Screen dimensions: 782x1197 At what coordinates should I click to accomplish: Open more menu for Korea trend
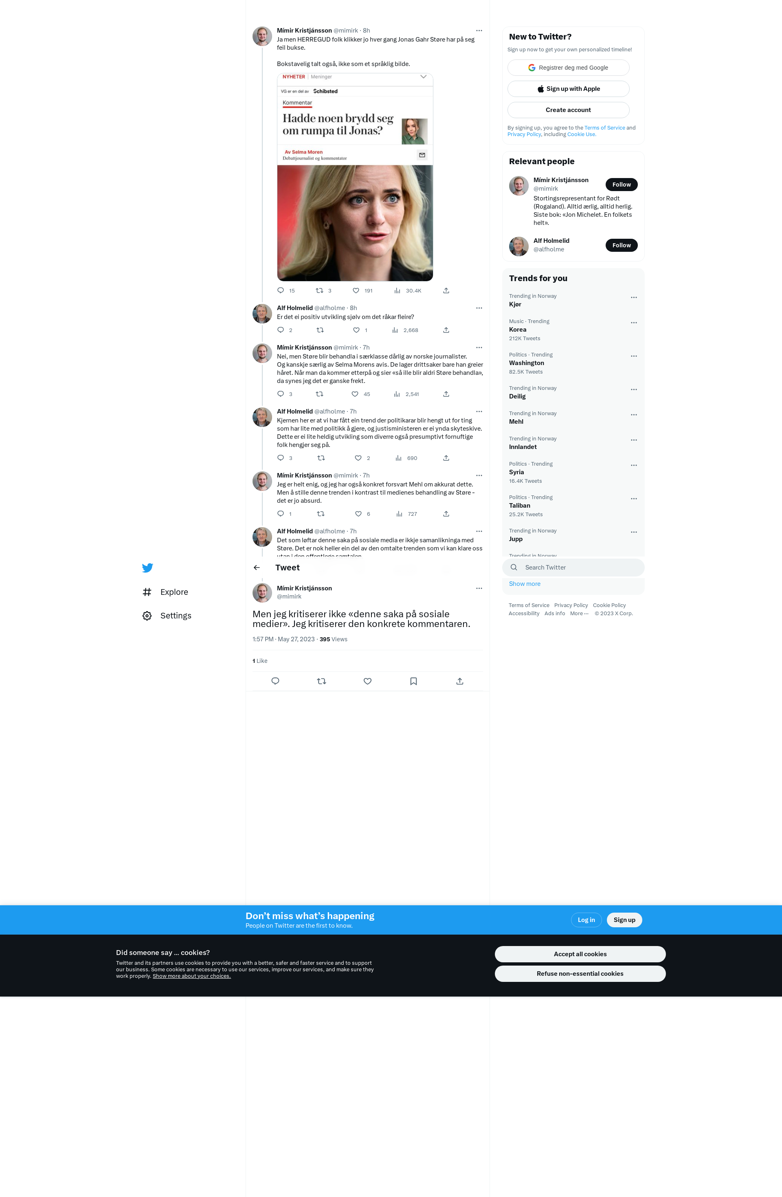634,322
